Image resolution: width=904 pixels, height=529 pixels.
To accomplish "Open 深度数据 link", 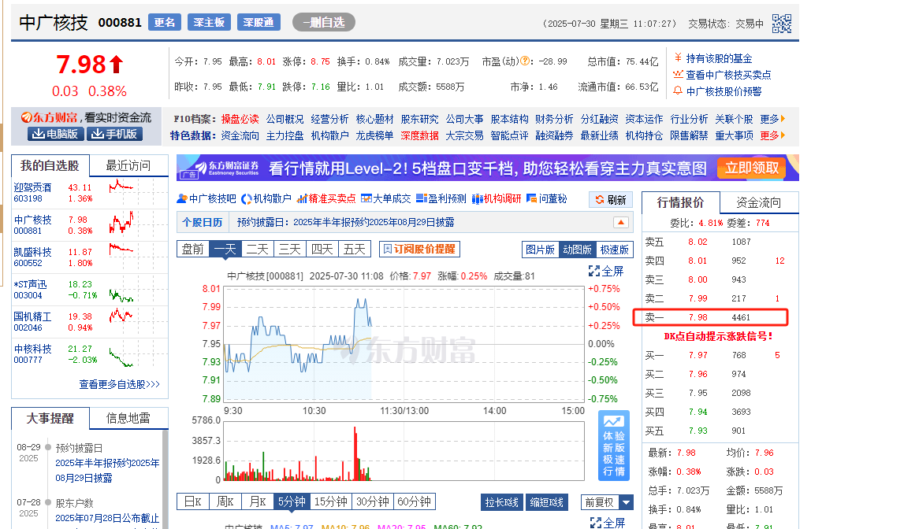I will click(420, 136).
